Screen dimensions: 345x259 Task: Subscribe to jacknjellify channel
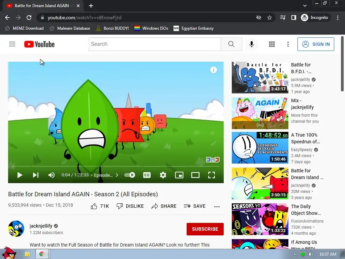click(x=205, y=229)
